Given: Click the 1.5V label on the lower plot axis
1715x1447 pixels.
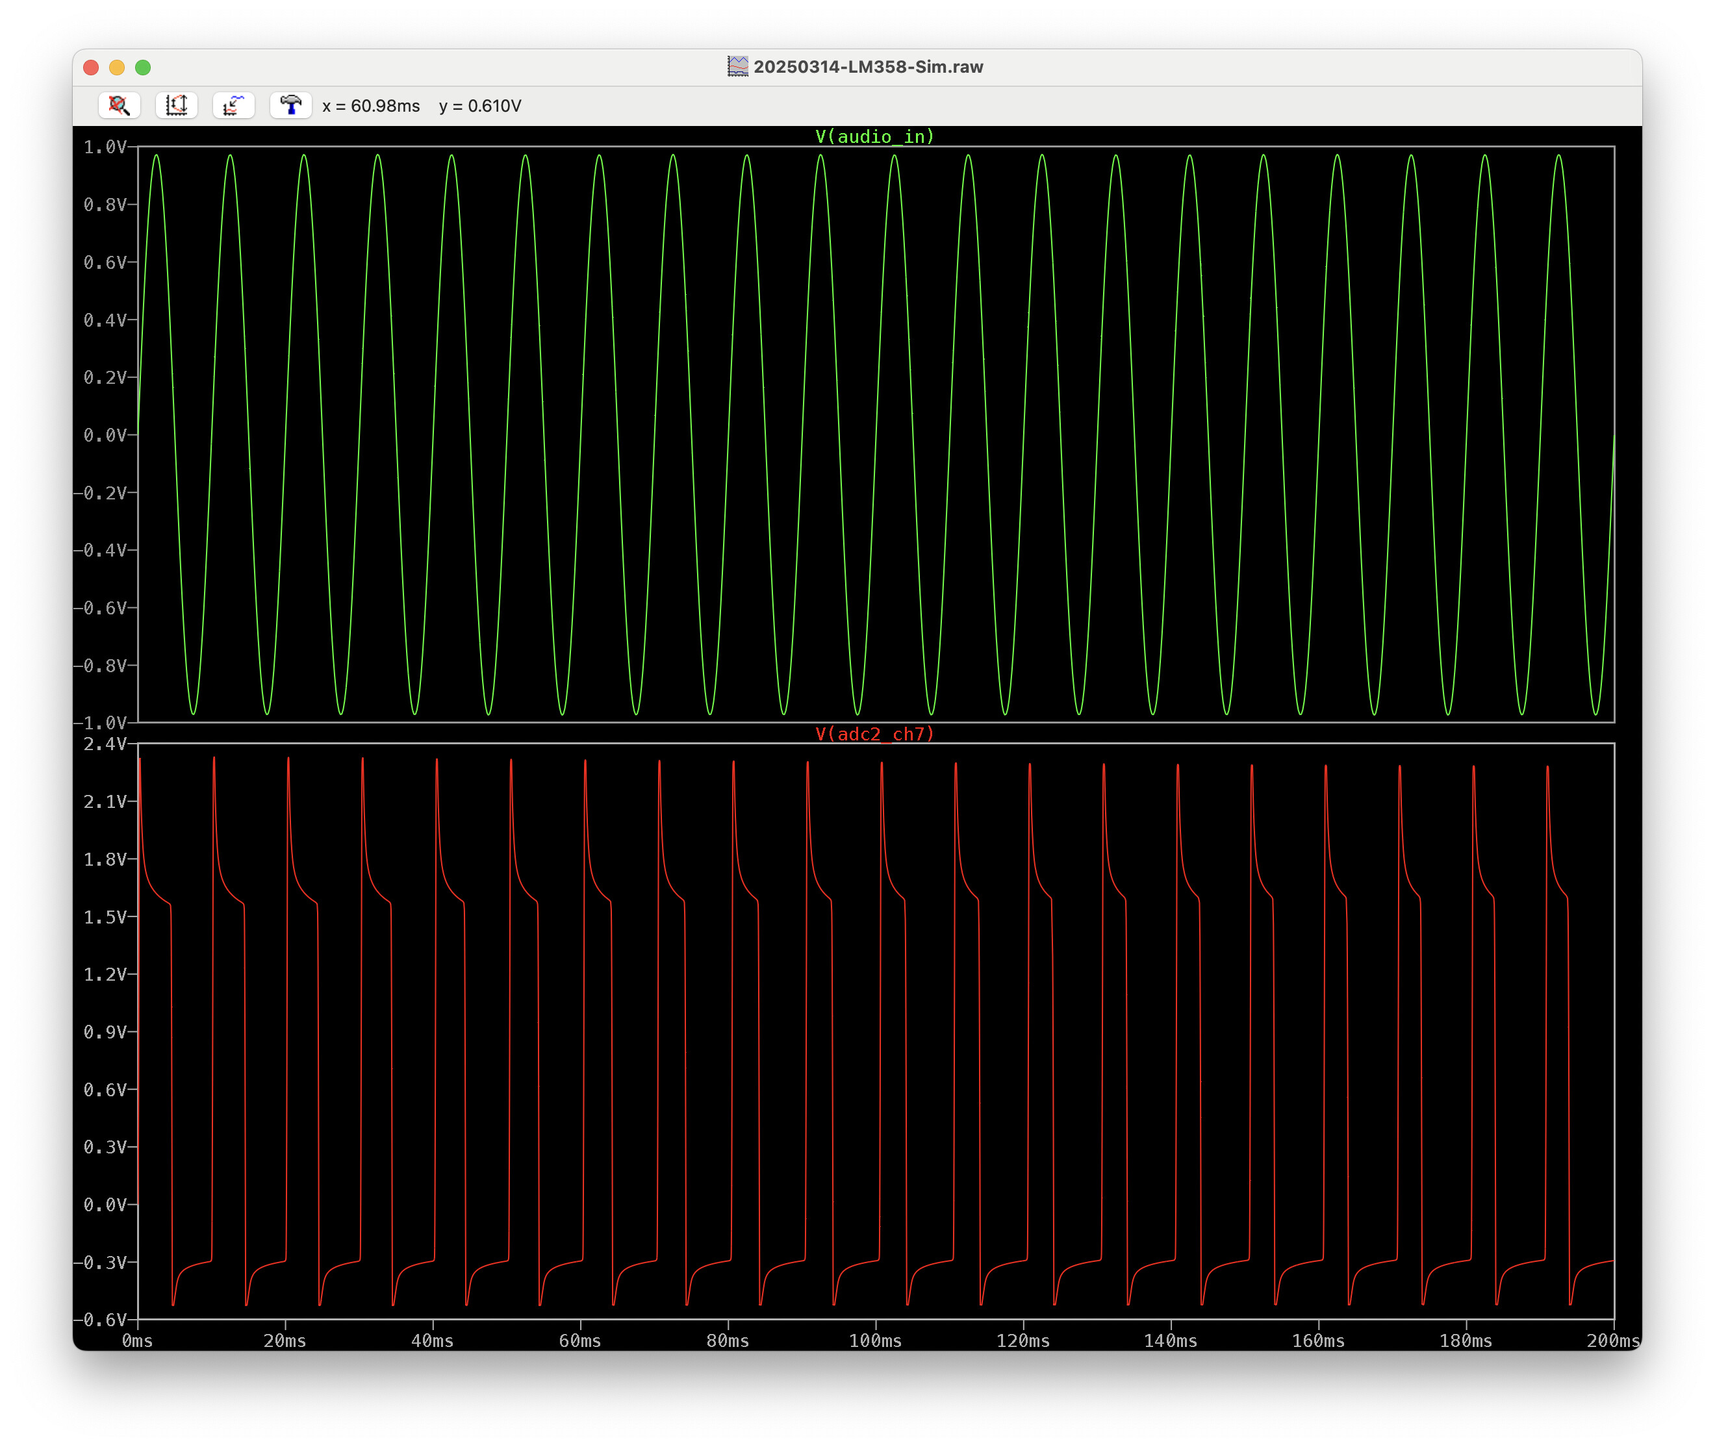Looking at the screenshot, I should pyautogui.click(x=105, y=916).
